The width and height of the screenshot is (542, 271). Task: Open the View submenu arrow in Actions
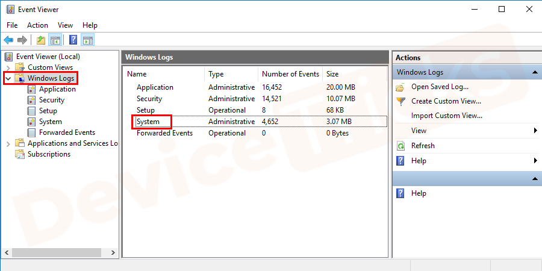(x=535, y=131)
